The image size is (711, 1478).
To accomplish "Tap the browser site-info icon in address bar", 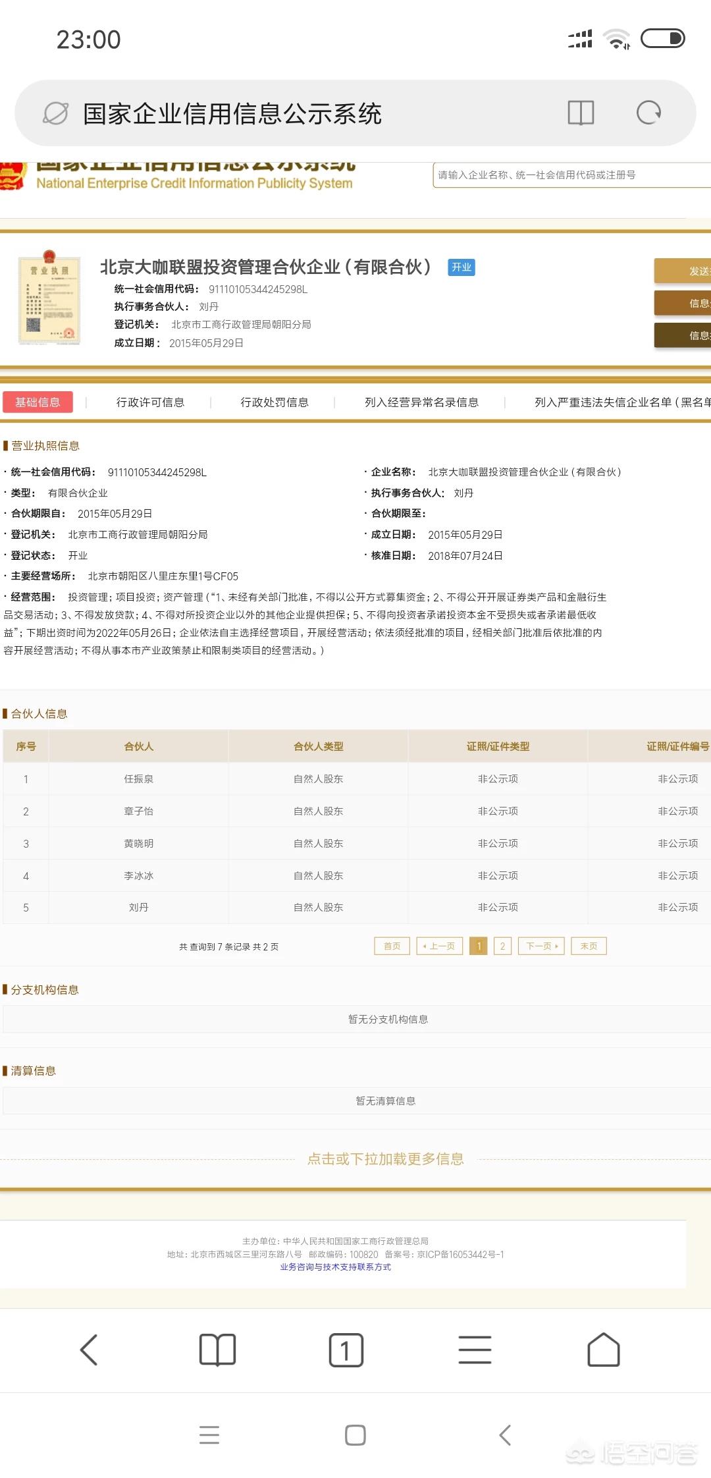I will coord(55,113).
